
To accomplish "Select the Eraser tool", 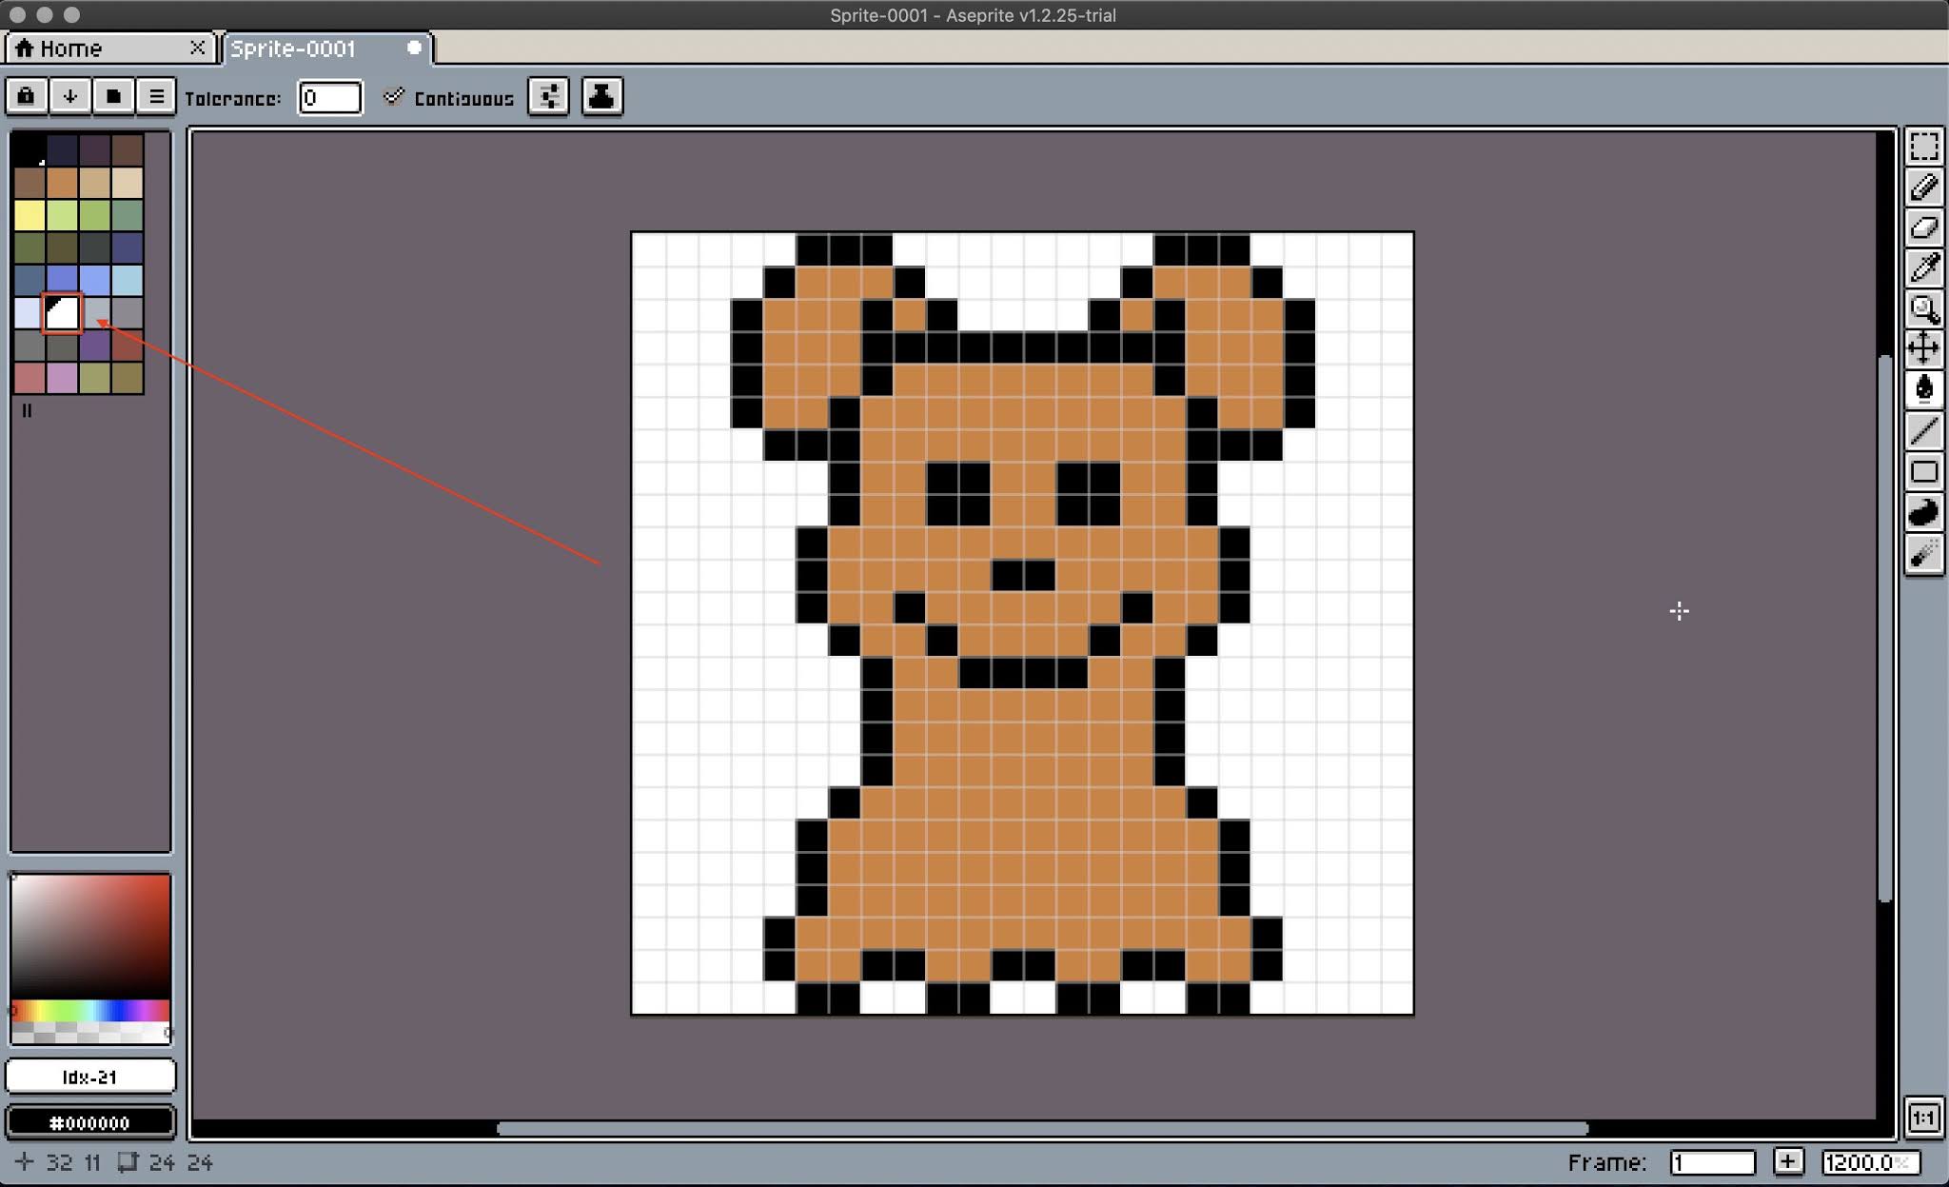I will pyautogui.click(x=1923, y=228).
